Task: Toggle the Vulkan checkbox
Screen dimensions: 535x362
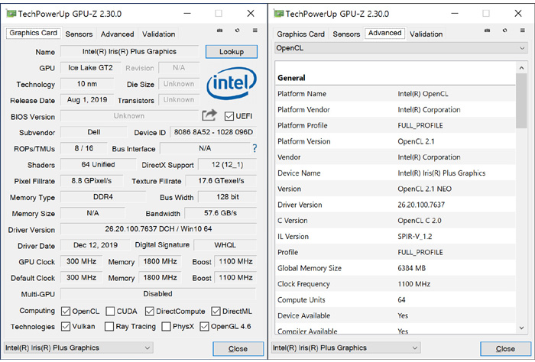Action: [x=66, y=327]
